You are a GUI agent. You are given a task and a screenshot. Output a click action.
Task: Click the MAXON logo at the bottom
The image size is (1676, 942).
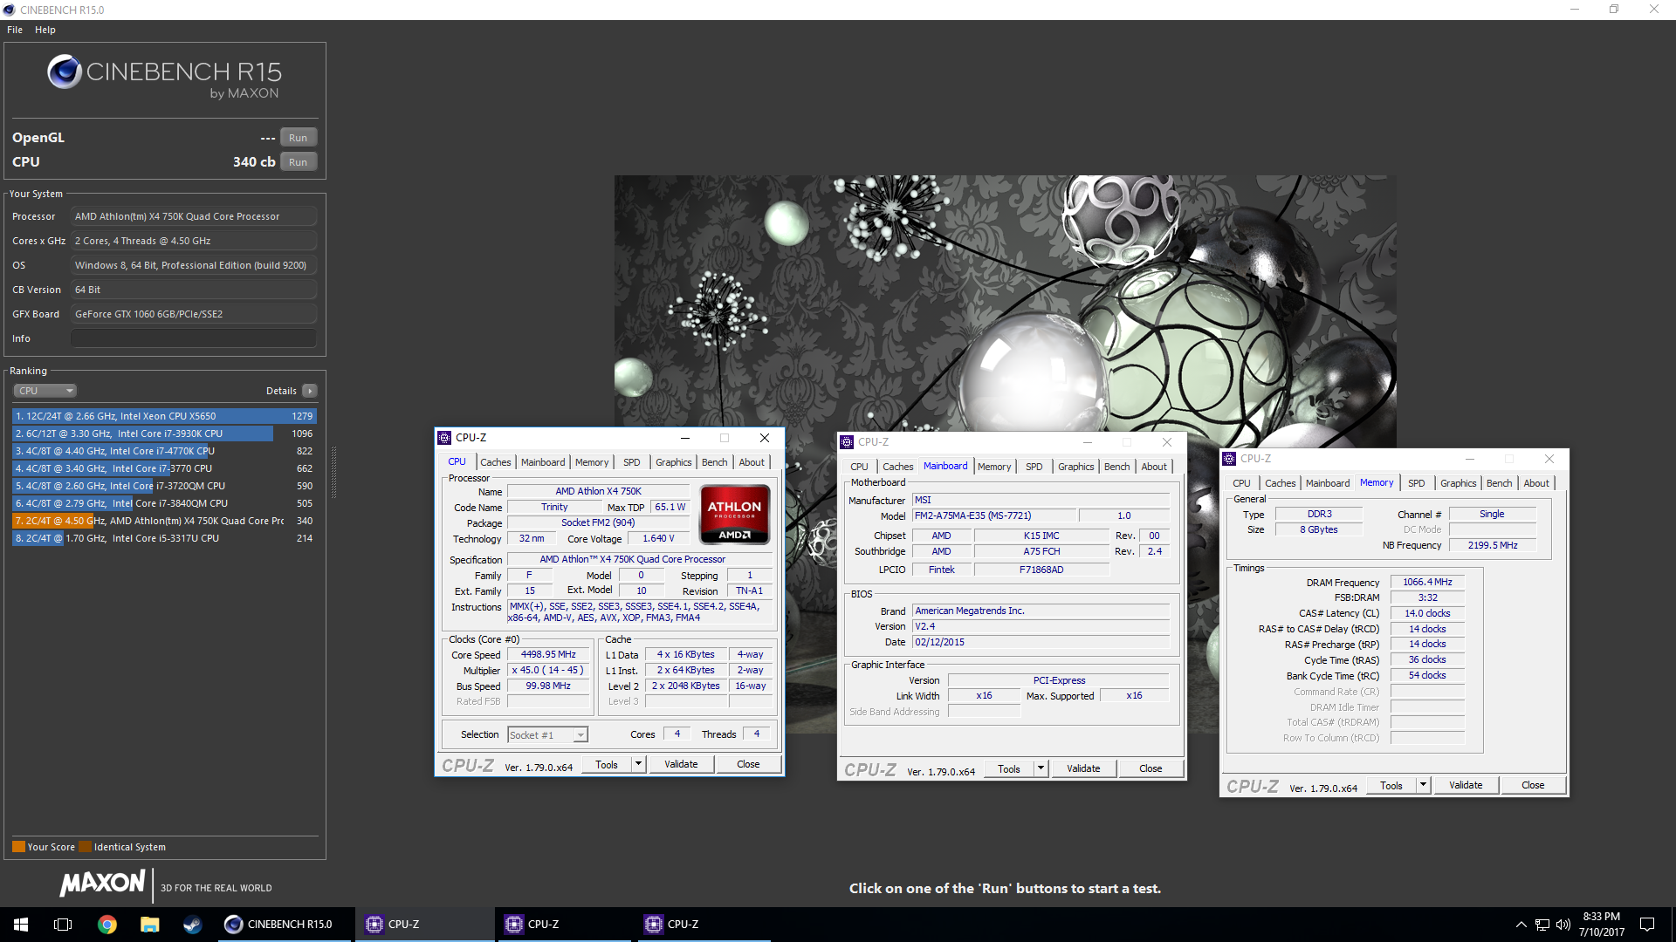click(x=102, y=884)
